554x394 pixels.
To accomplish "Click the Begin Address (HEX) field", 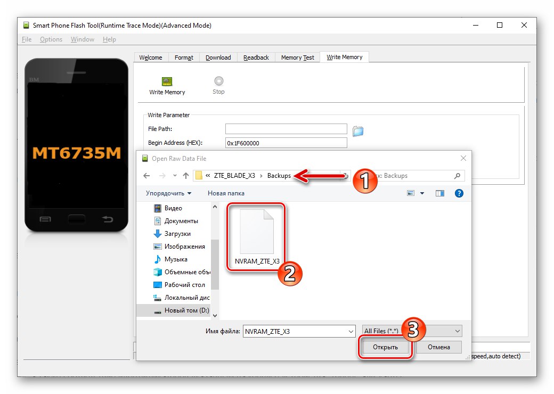I will pos(286,143).
